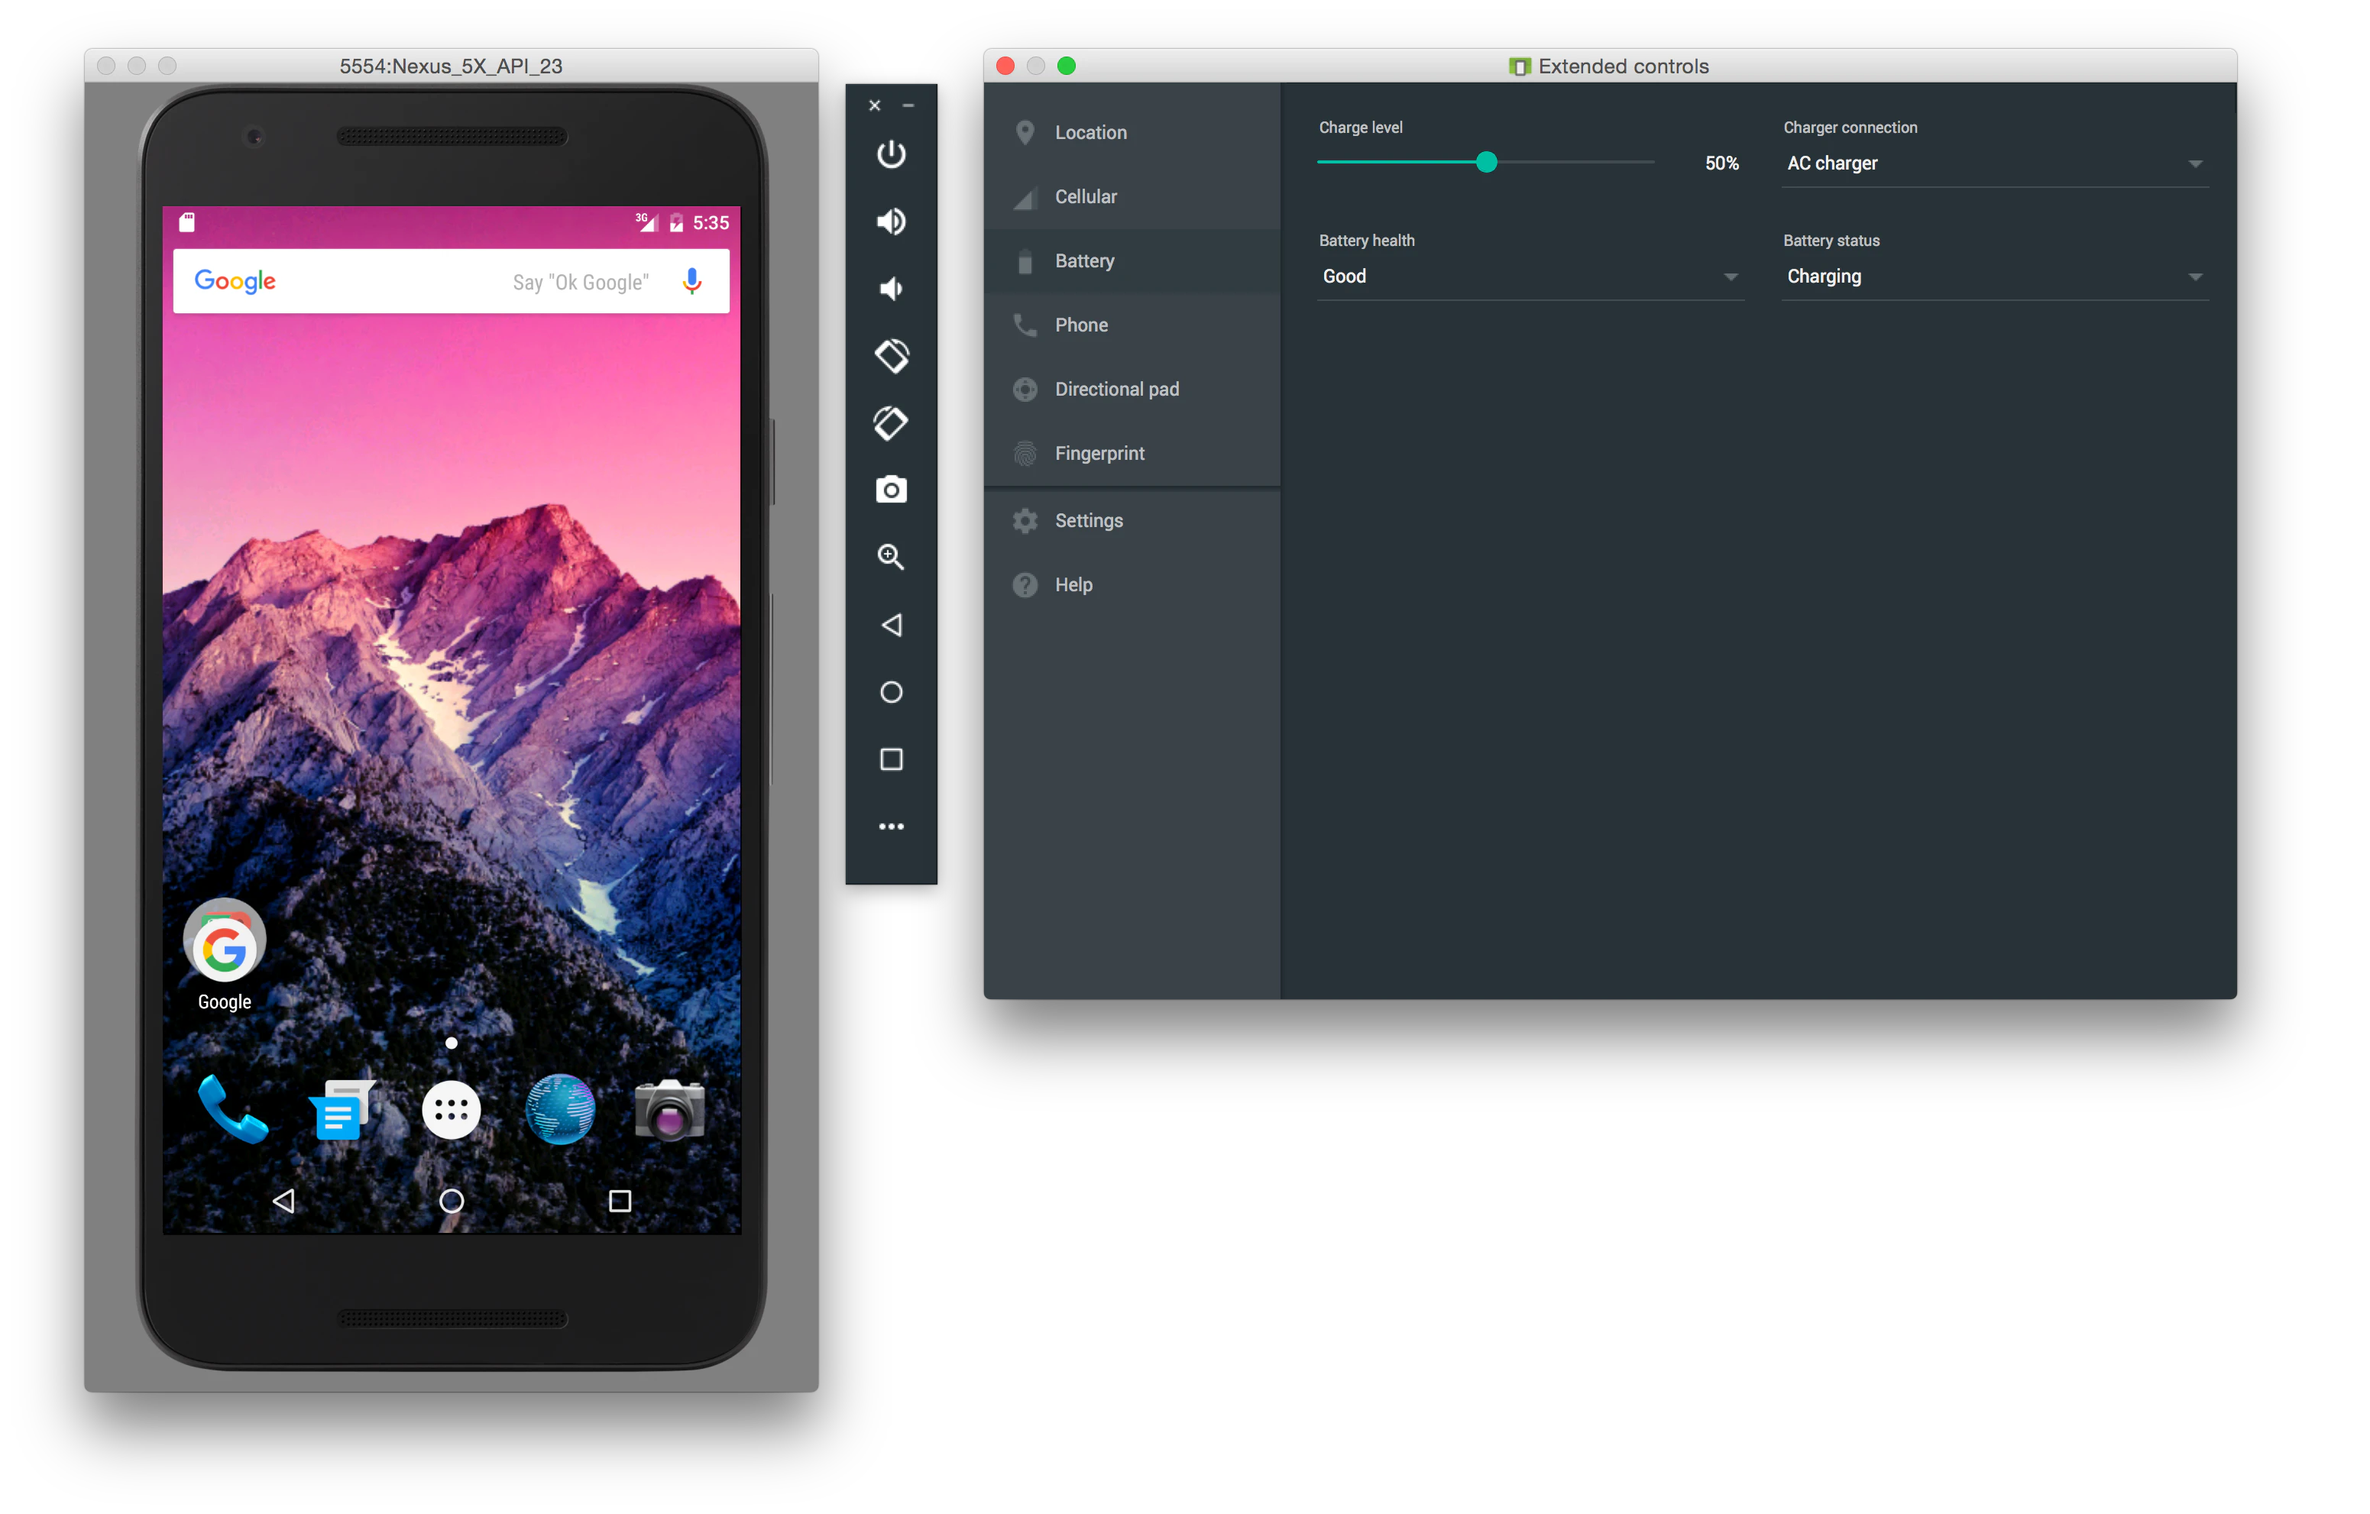Open the app drawer on phone
The height and width of the screenshot is (1514, 2370).
(x=451, y=1110)
